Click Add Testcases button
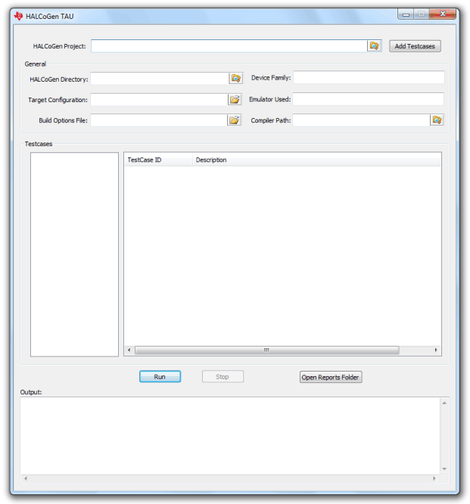The height and width of the screenshot is (504, 470). (x=415, y=46)
